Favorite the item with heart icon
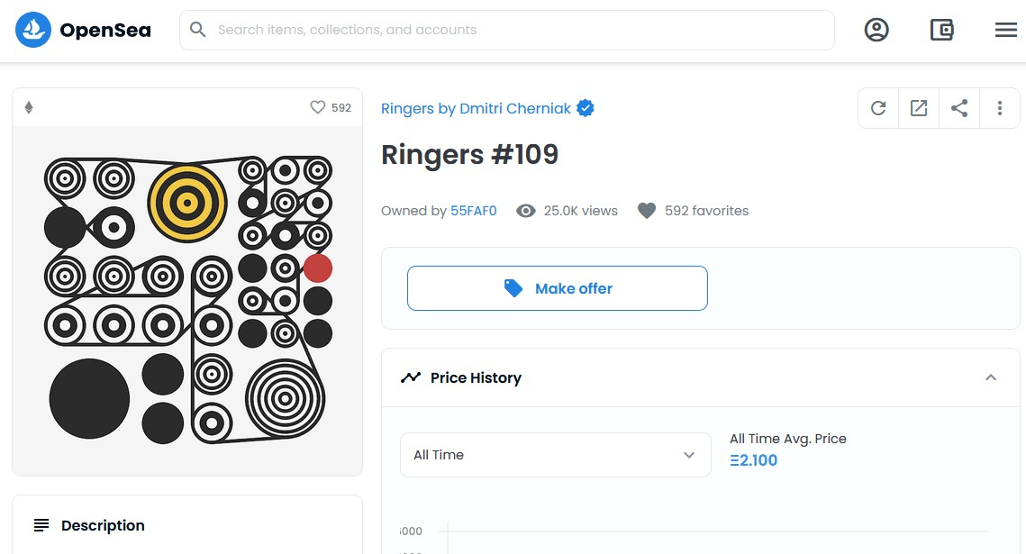The width and height of the screenshot is (1026, 554). coord(317,107)
